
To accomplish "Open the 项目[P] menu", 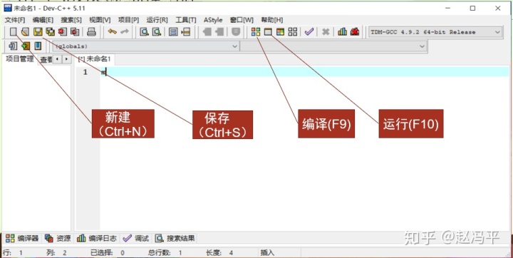I will coord(128,20).
